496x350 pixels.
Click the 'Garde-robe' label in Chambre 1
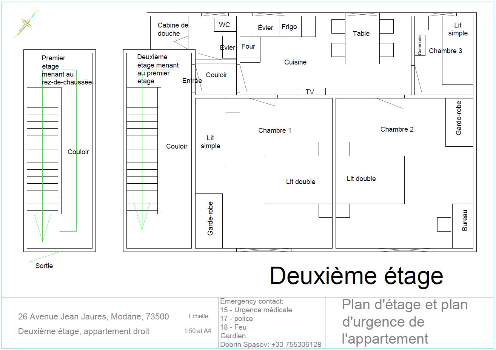pos(210,219)
